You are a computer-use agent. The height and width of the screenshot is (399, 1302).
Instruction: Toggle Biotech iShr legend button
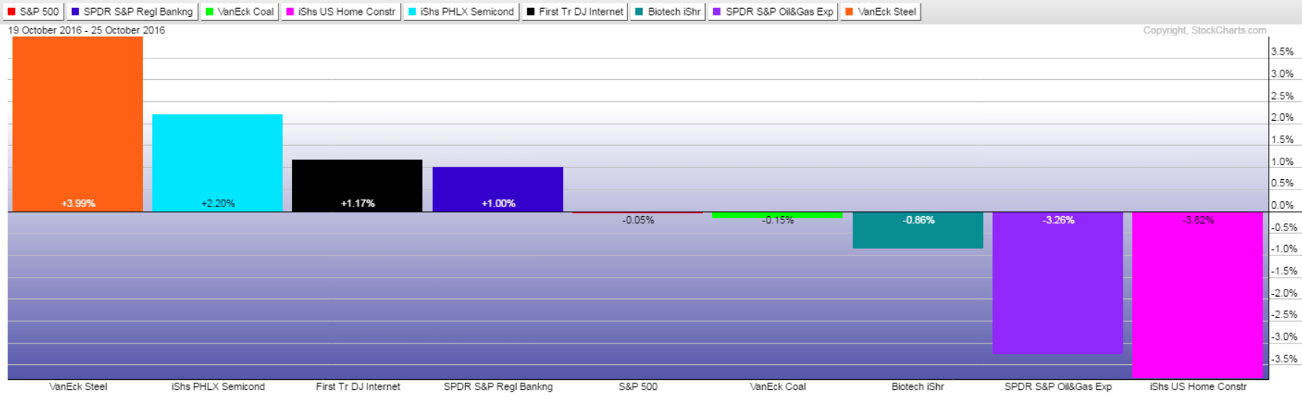(668, 12)
